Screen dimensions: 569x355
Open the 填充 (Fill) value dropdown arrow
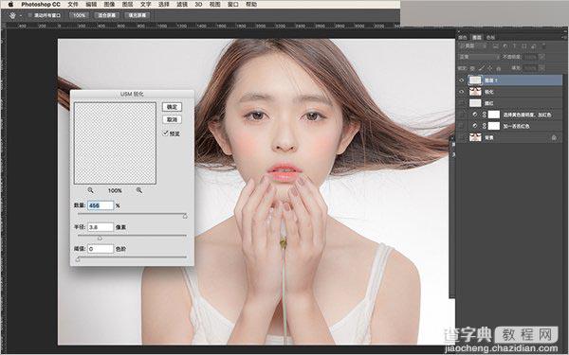[541, 68]
